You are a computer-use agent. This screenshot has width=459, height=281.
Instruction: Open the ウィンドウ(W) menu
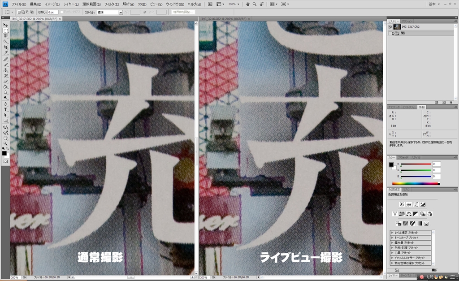click(175, 4)
